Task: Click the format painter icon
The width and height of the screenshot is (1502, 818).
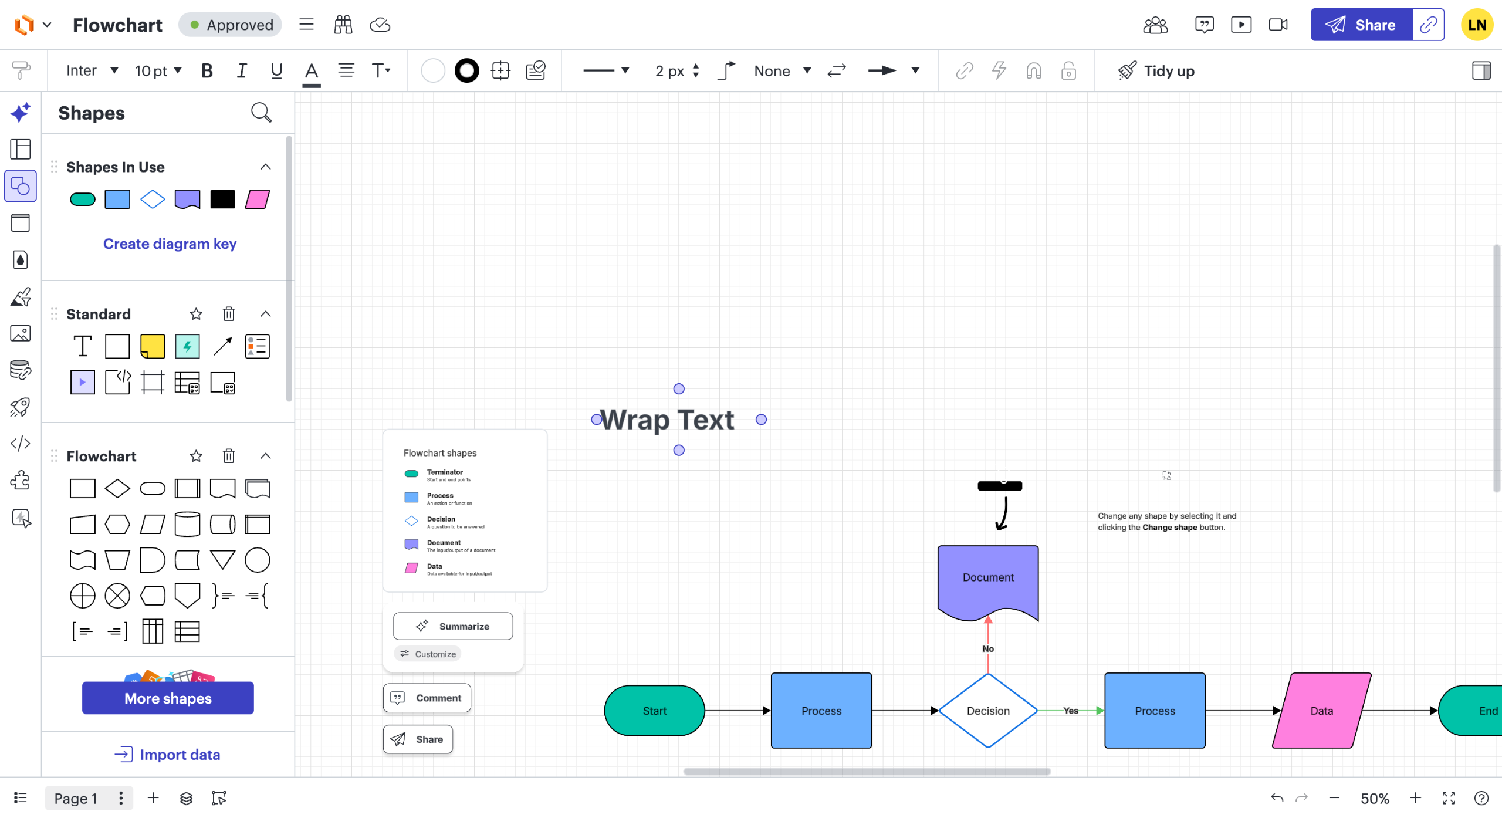Action: (x=21, y=70)
